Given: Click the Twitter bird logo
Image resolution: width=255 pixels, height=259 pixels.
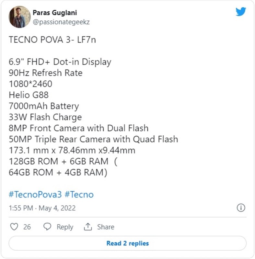Looking at the screenshot, I should pos(240,11).
